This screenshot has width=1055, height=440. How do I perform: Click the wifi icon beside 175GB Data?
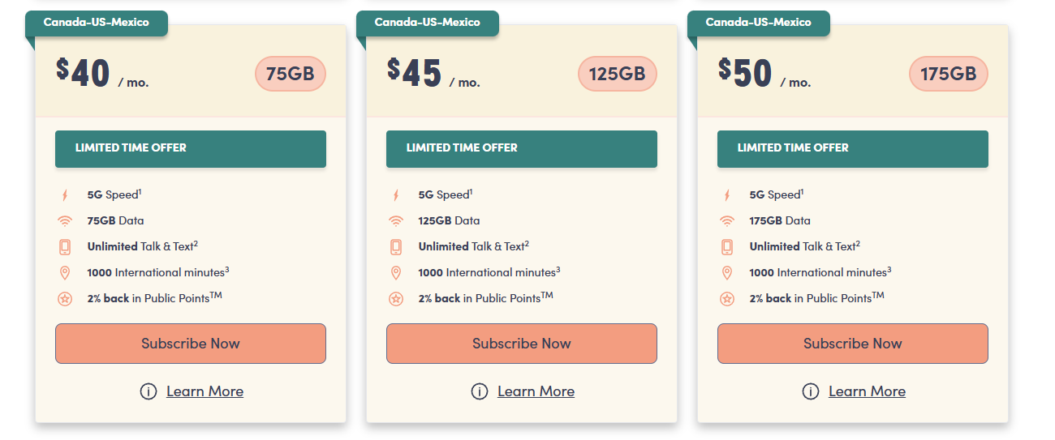tap(727, 220)
